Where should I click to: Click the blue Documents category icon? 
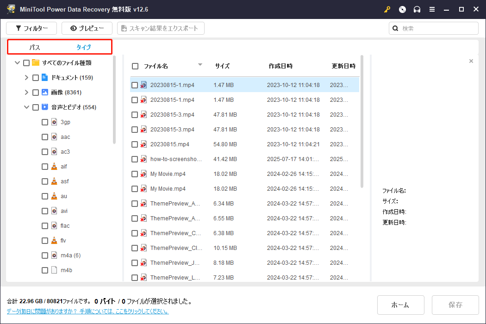point(45,78)
